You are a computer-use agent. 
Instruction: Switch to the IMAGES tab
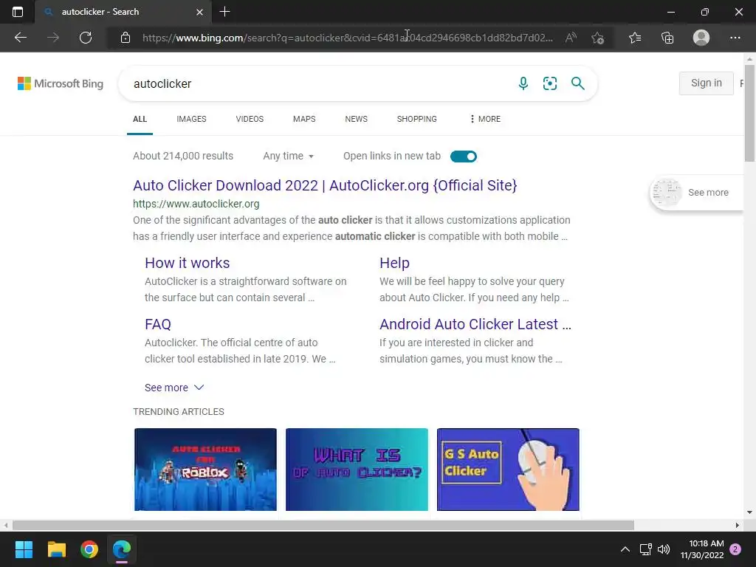(x=191, y=119)
